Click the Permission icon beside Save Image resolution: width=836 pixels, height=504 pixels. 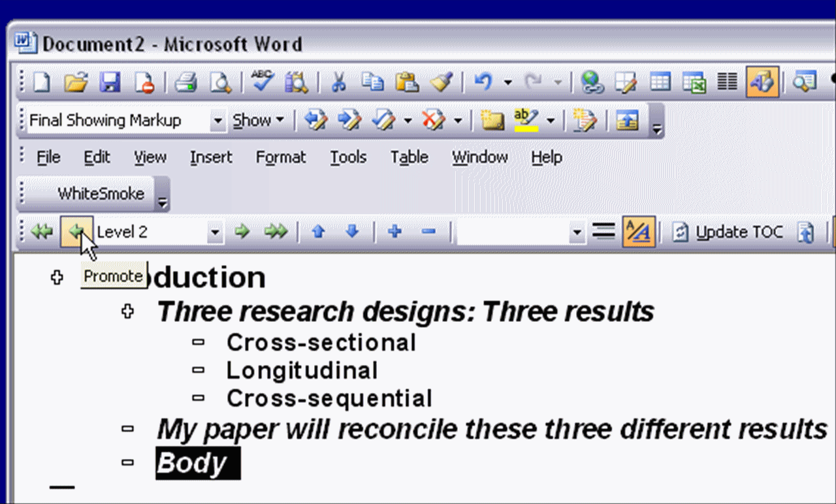144,82
